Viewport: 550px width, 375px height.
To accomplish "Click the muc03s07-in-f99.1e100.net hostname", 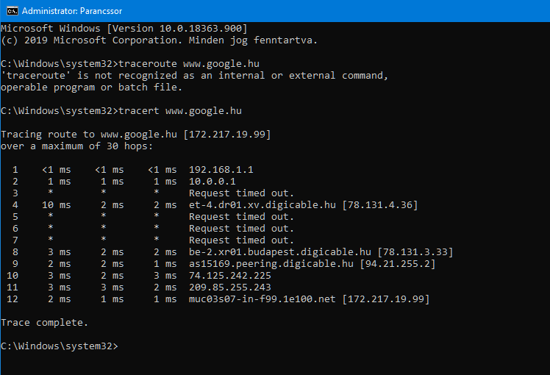I will (x=262, y=299).
